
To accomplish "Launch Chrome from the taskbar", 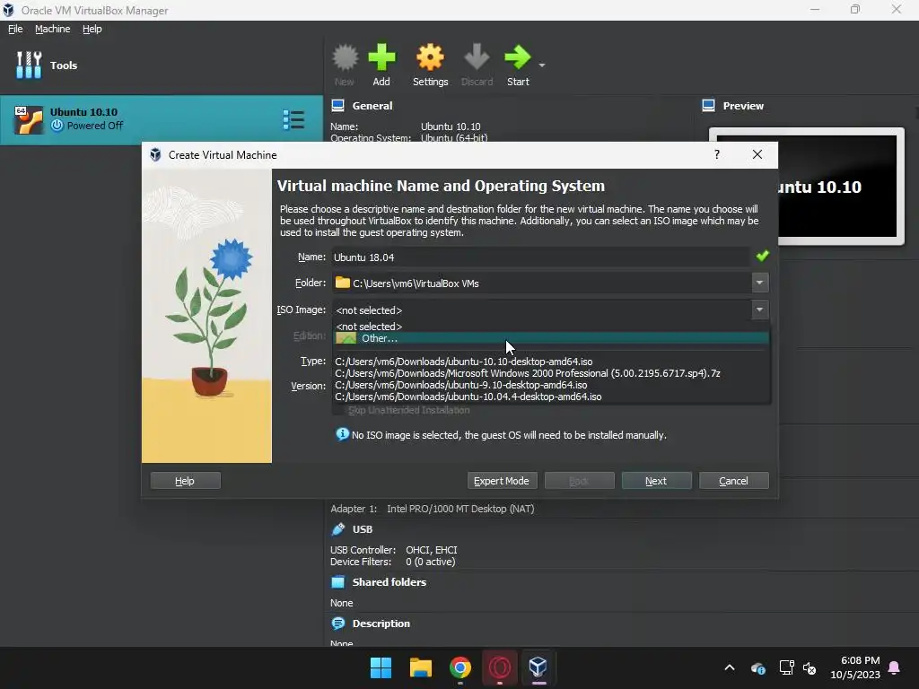I will click(x=460, y=667).
